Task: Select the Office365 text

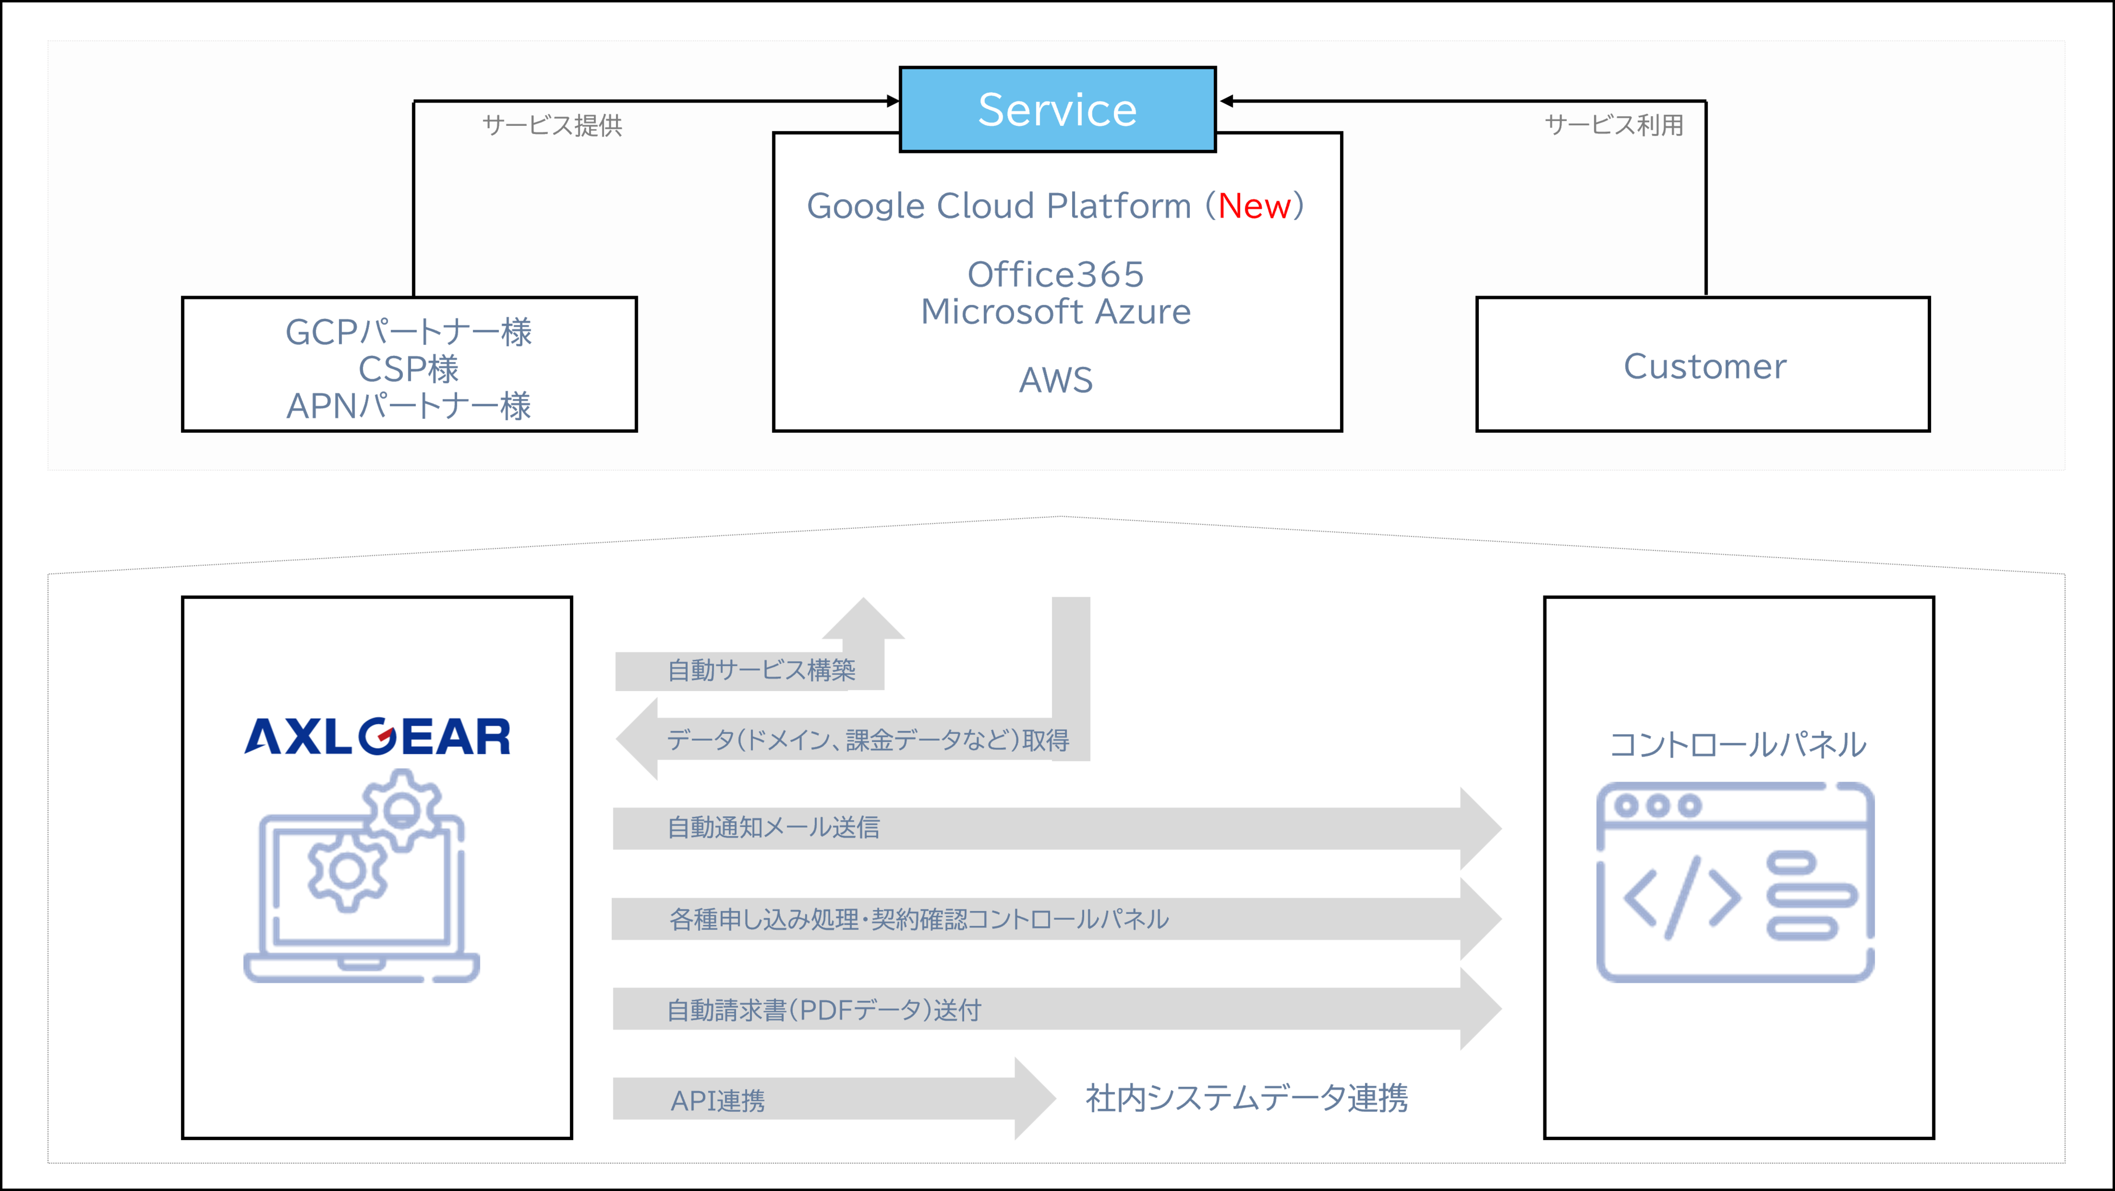Action: pos(1055,274)
